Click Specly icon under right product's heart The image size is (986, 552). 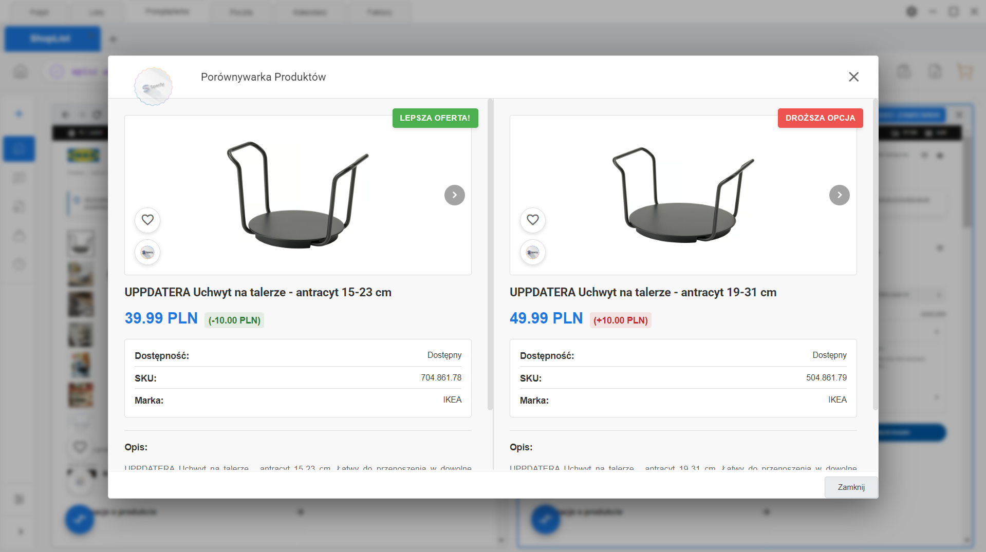[x=533, y=253]
